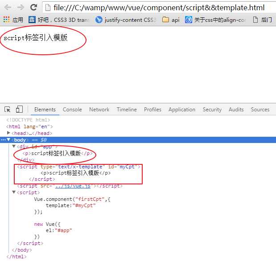Select the p element inside div app
Screen dimensions: 276x261
pyautogui.click(x=58, y=153)
